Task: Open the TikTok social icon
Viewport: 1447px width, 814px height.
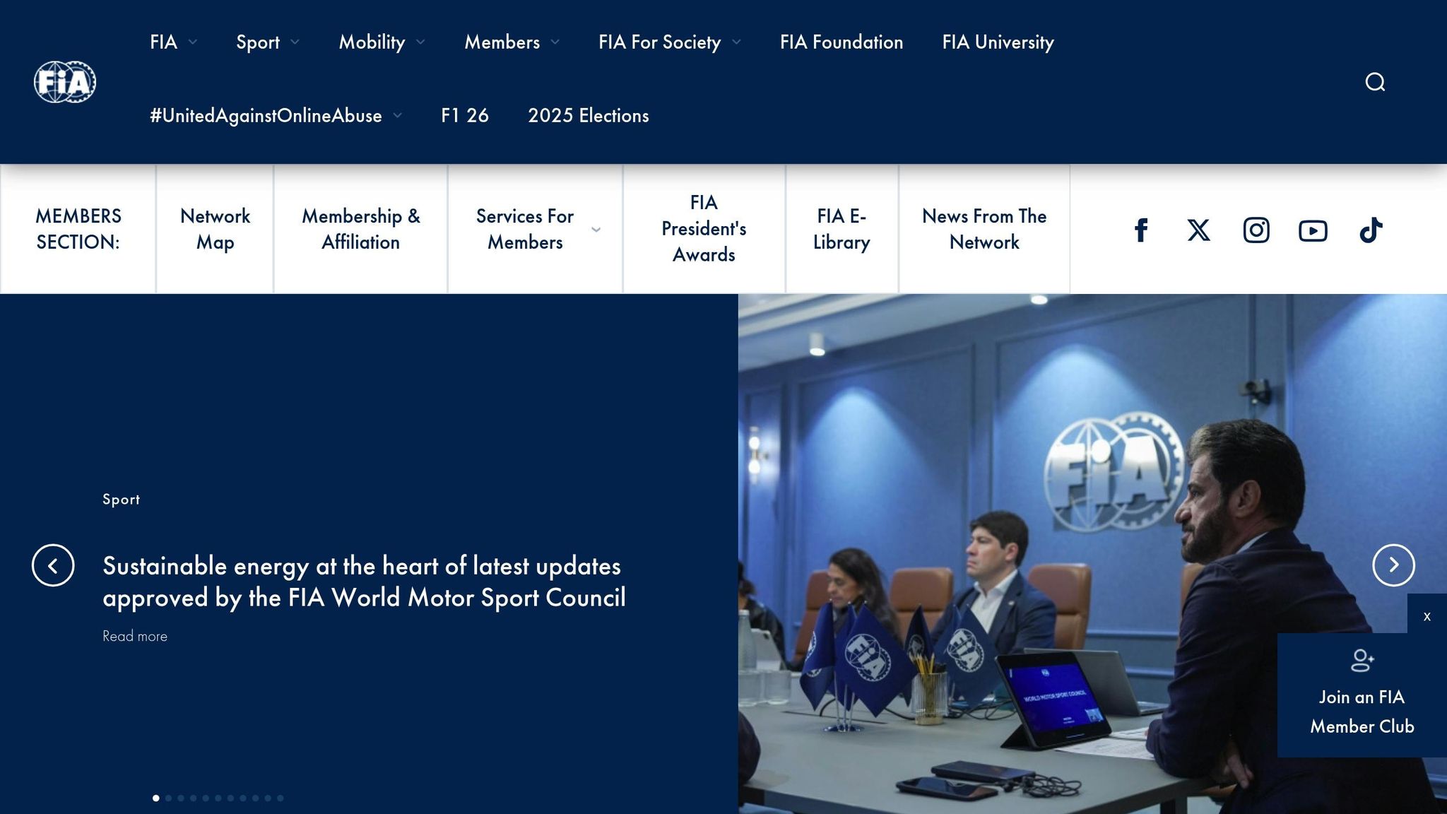Action: [x=1371, y=230]
